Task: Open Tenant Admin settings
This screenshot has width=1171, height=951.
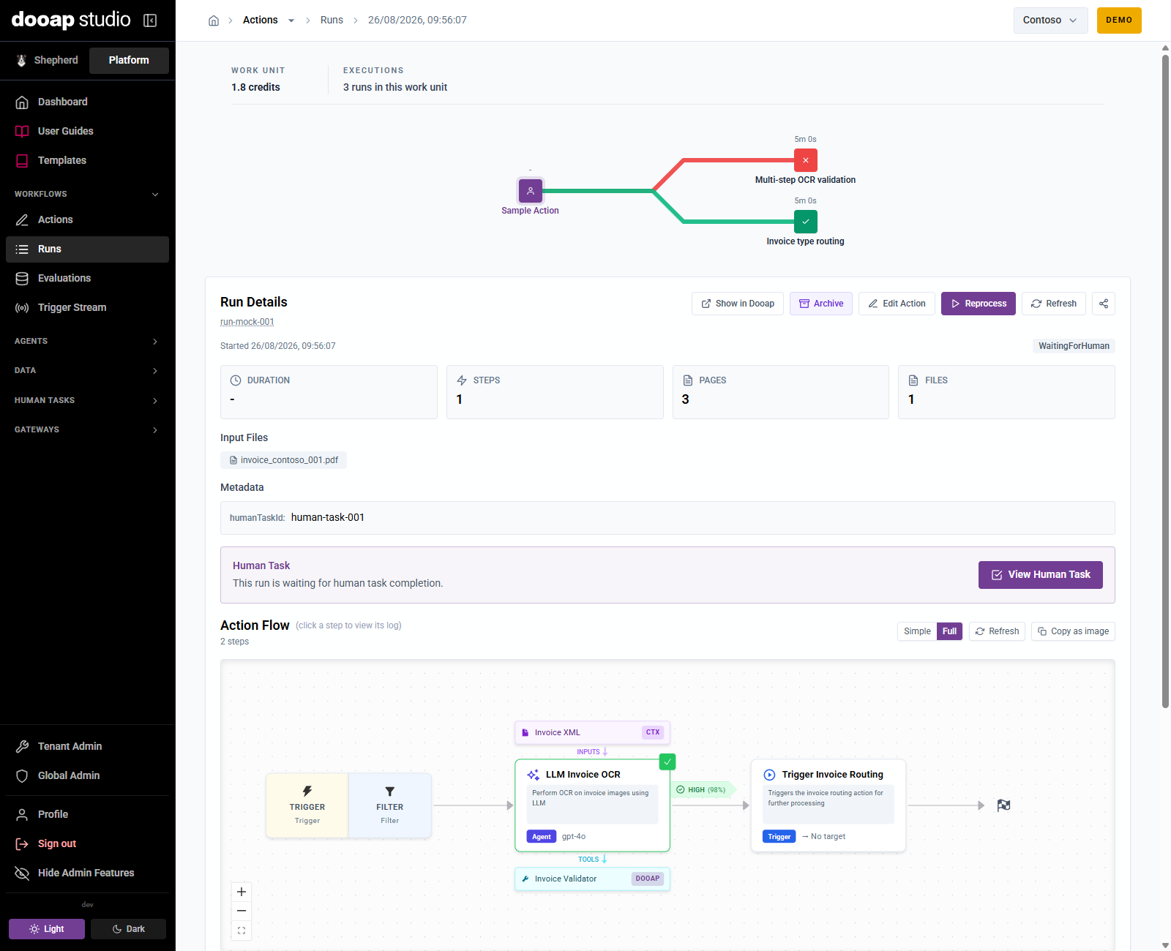Action: [87, 746]
